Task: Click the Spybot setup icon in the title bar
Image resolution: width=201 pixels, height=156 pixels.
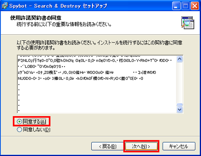Action: [x=5, y=6]
